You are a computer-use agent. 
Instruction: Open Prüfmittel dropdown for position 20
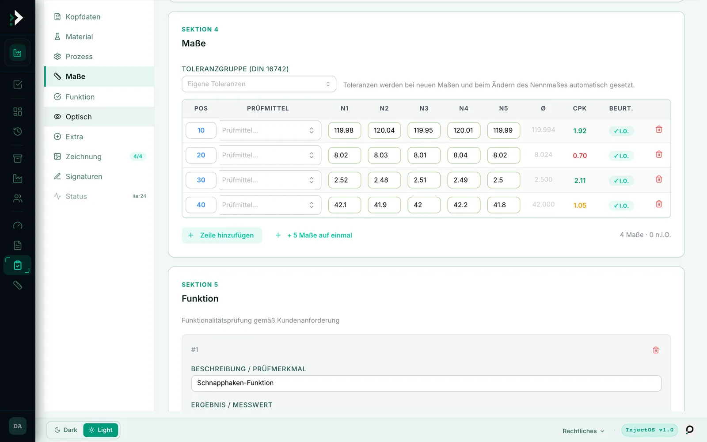pos(270,155)
